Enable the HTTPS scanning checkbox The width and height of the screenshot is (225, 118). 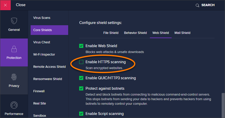point(81,62)
